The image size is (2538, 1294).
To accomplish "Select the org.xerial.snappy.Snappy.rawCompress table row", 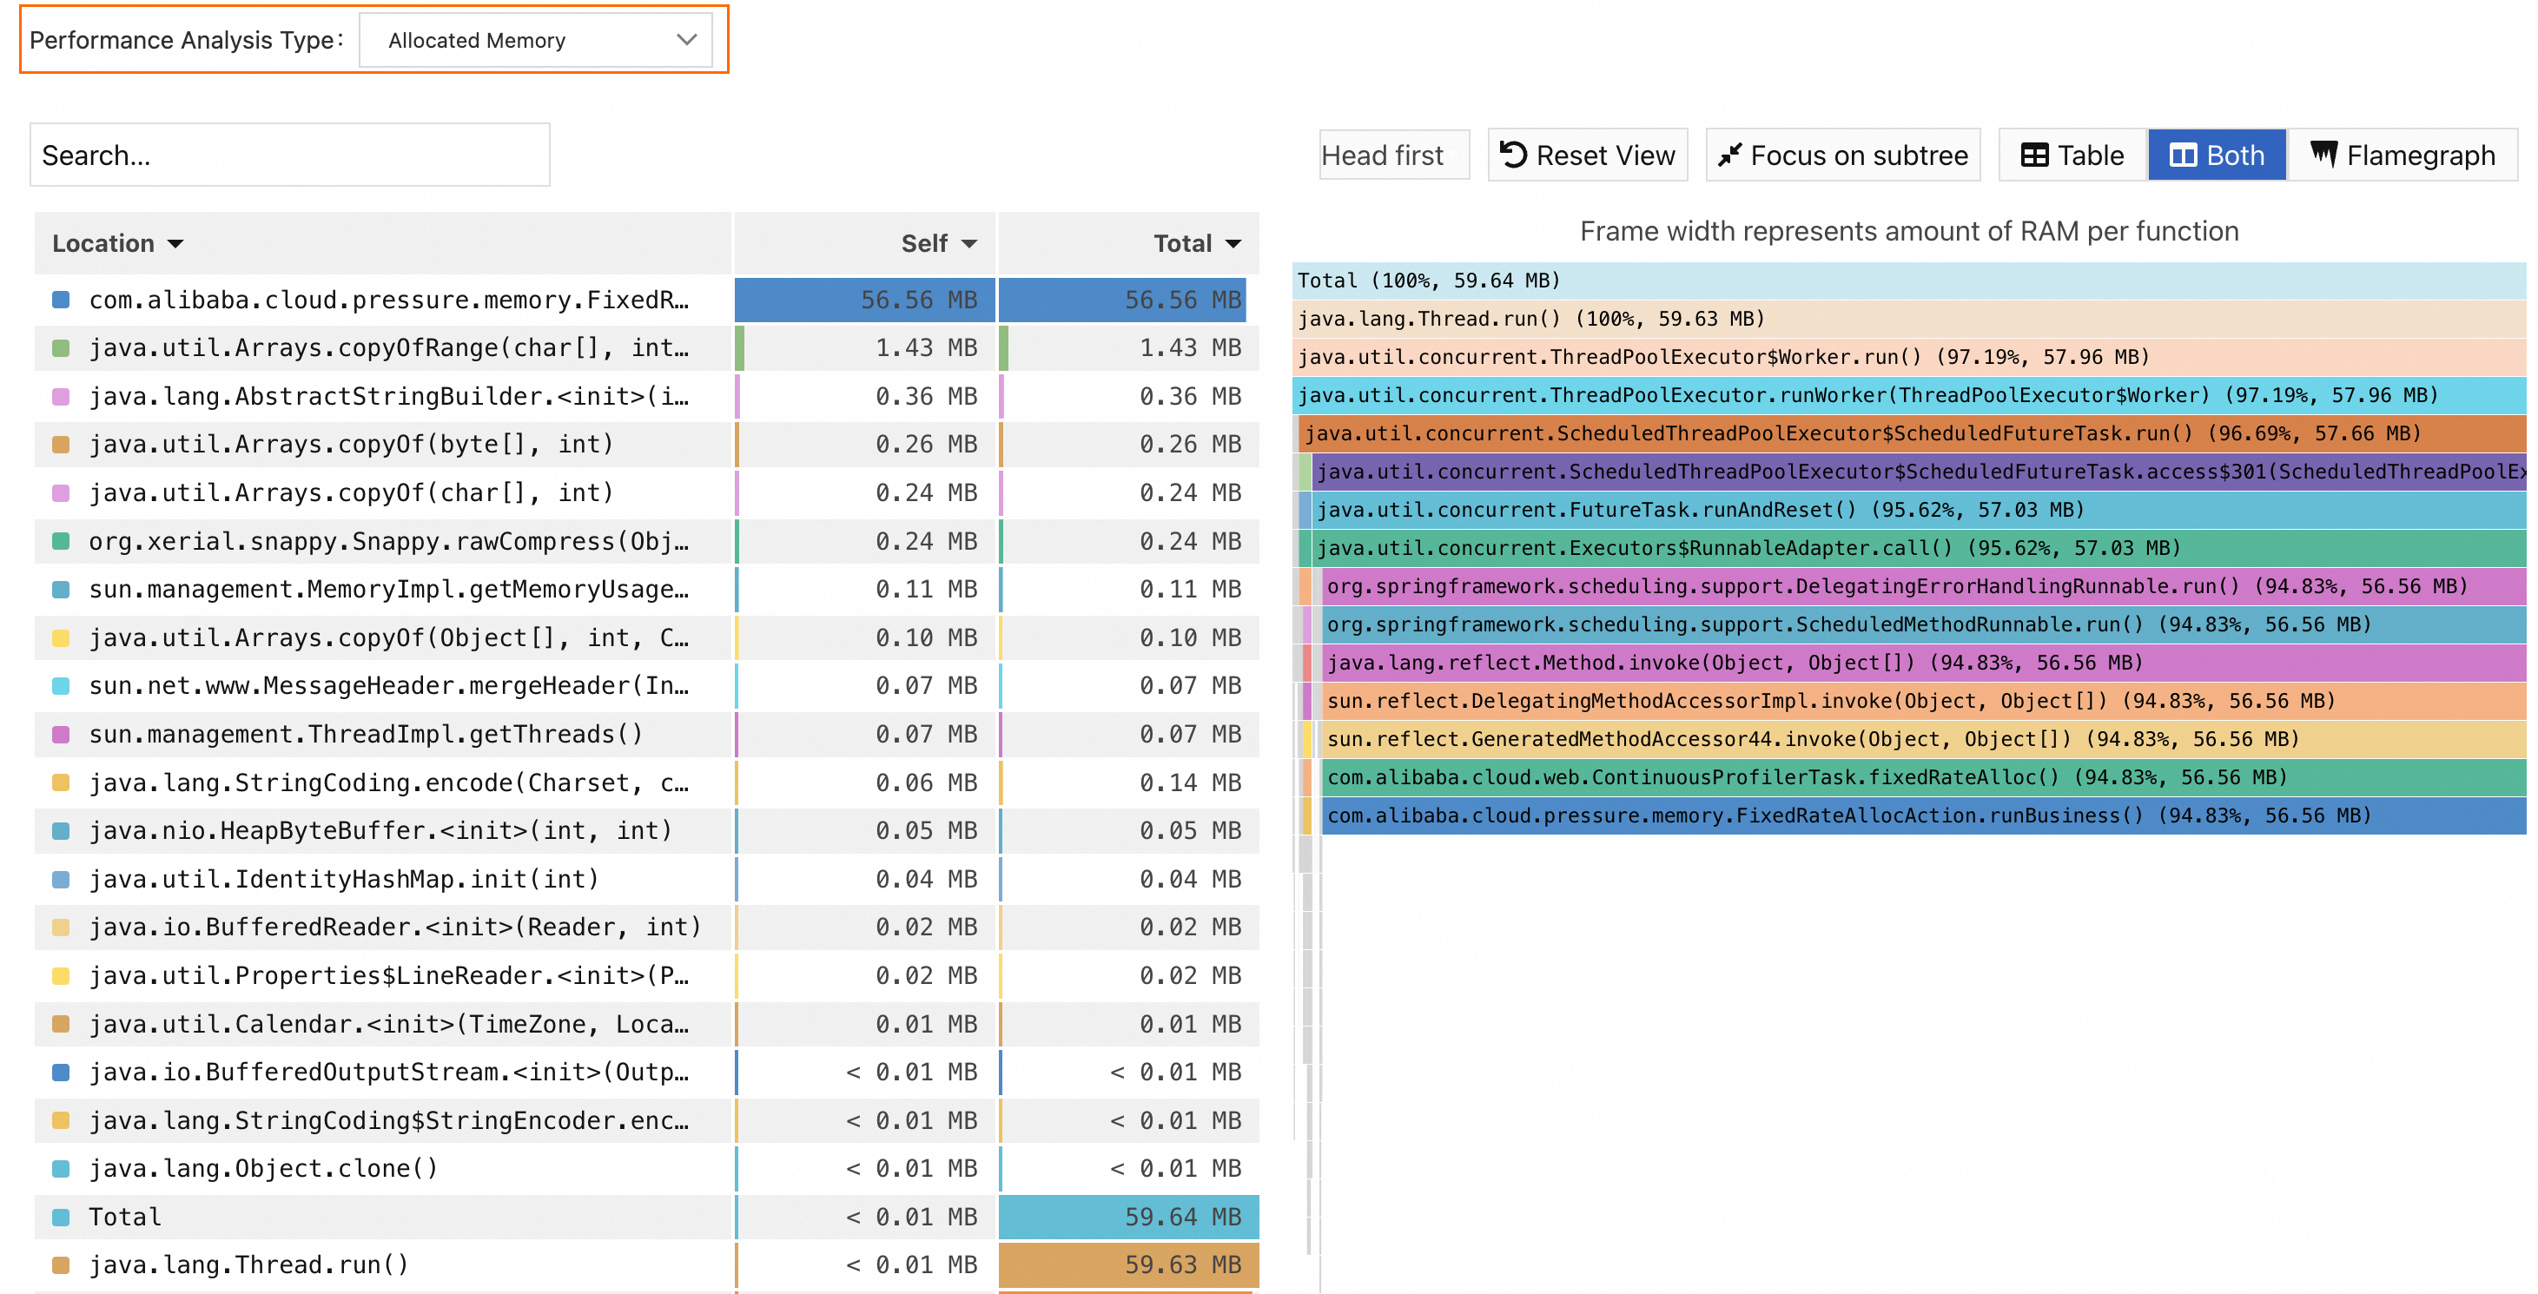I will tap(388, 541).
